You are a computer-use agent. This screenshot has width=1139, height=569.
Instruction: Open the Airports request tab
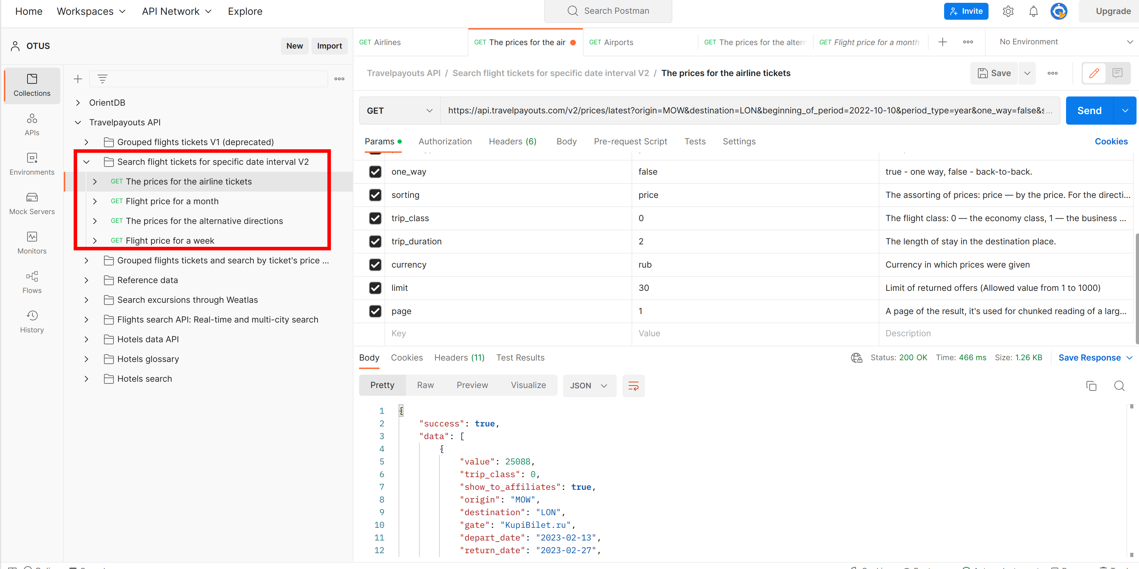point(640,42)
